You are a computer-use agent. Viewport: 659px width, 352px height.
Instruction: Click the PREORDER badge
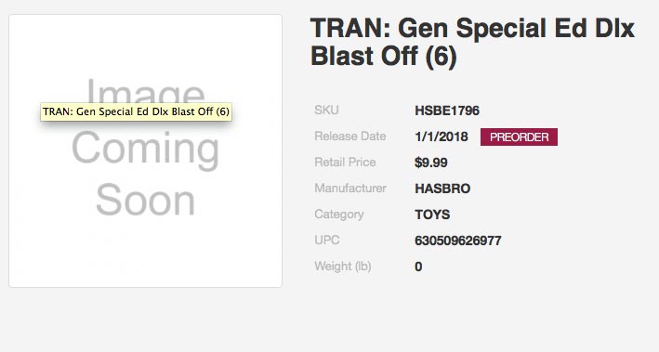click(x=519, y=137)
